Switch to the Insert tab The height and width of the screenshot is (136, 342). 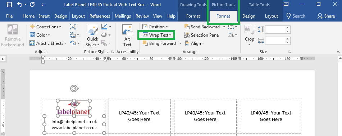44,16
